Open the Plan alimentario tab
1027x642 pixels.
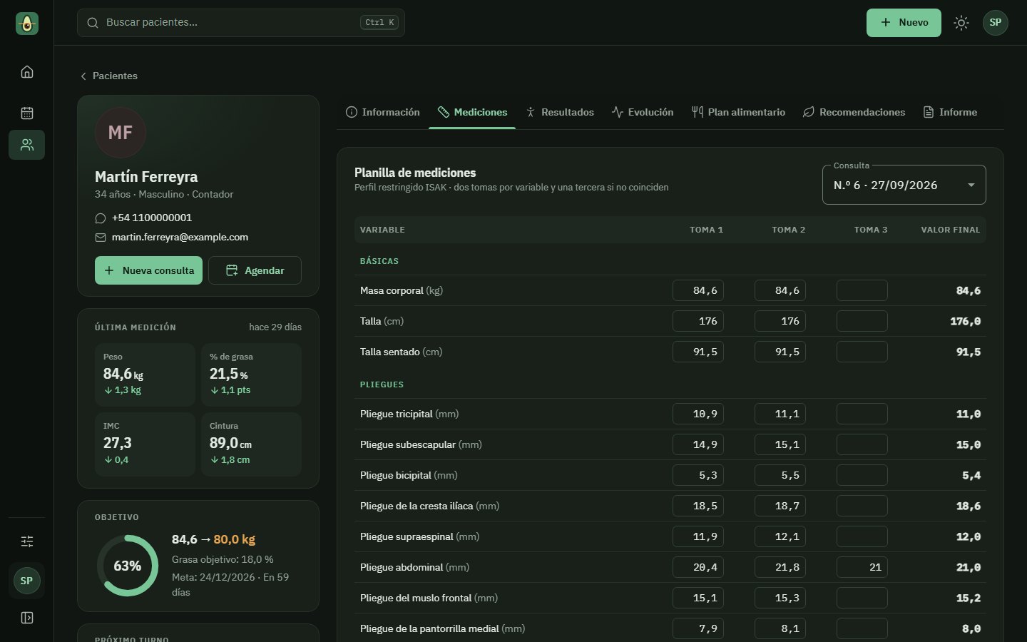click(738, 112)
